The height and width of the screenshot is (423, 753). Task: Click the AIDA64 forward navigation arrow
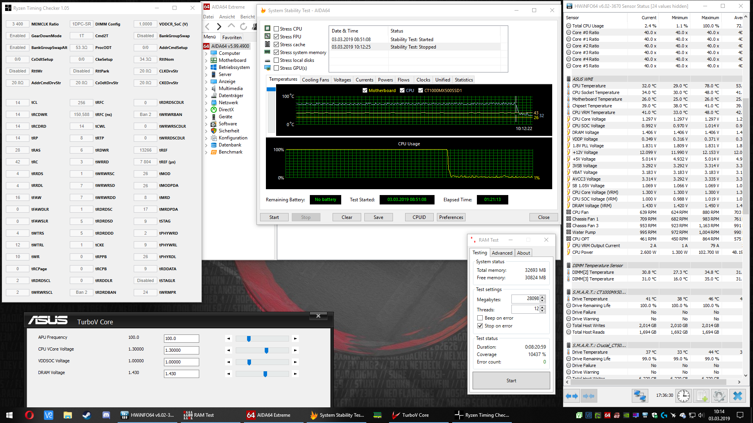(219, 27)
